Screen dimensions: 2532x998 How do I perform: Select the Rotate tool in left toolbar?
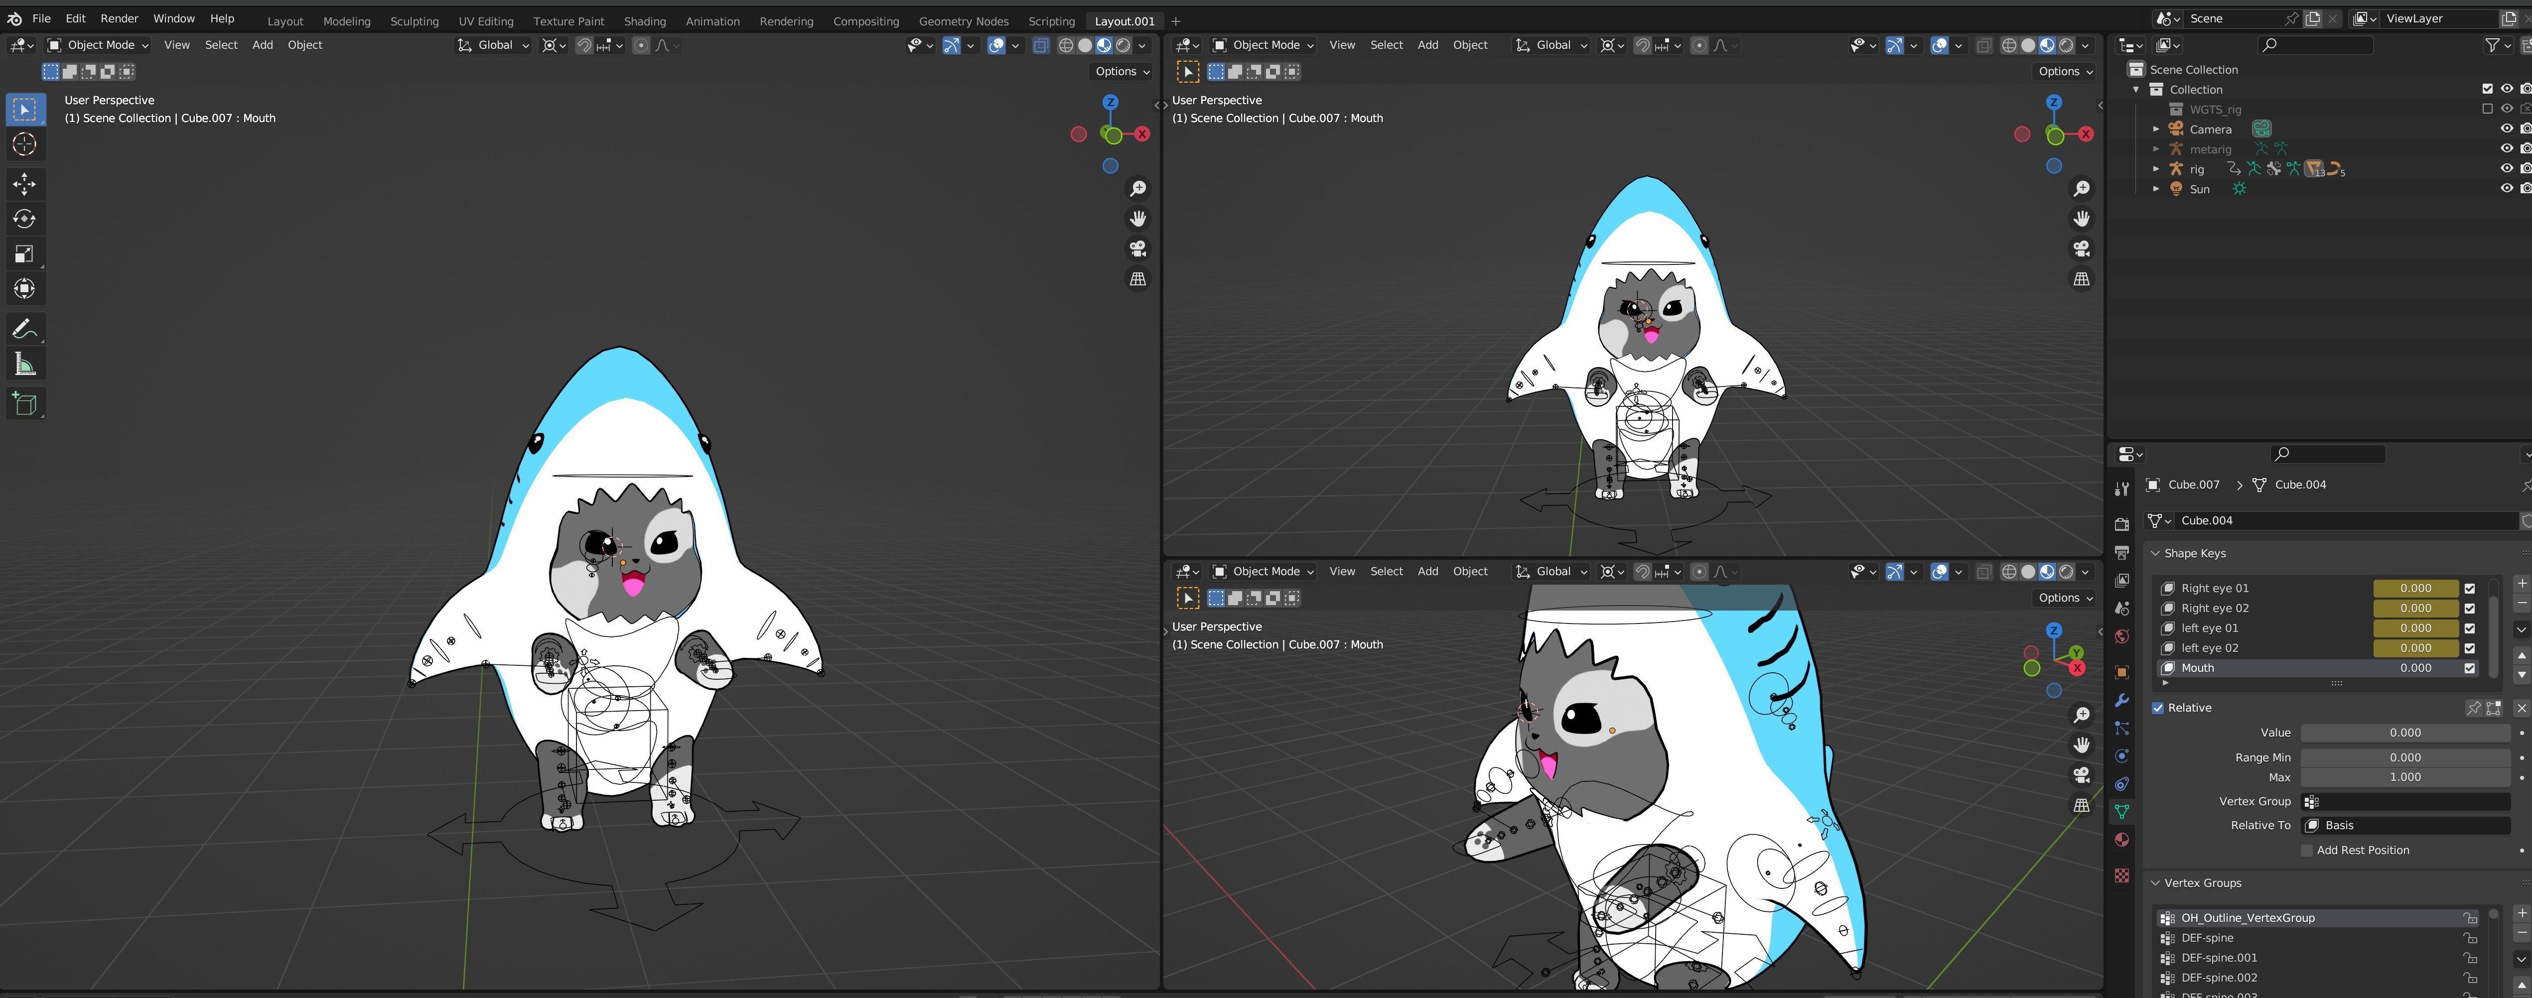tap(24, 219)
